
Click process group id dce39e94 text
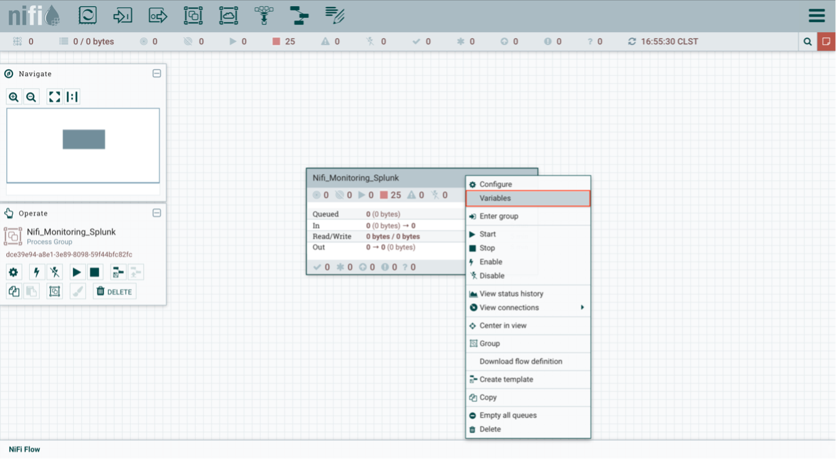pyautogui.click(x=69, y=254)
